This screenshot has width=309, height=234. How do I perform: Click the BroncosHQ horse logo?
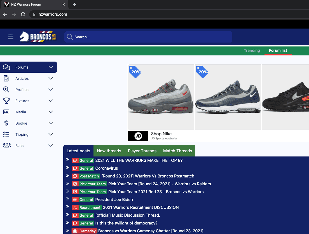[x=38, y=37]
